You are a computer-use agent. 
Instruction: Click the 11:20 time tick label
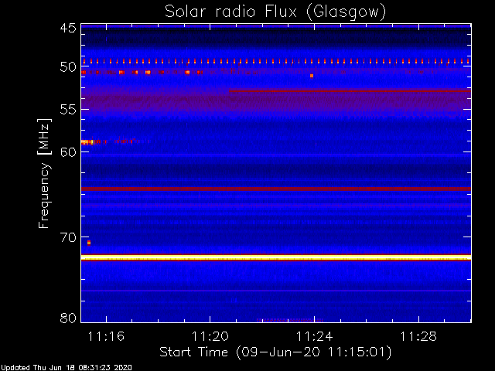pos(210,336)
